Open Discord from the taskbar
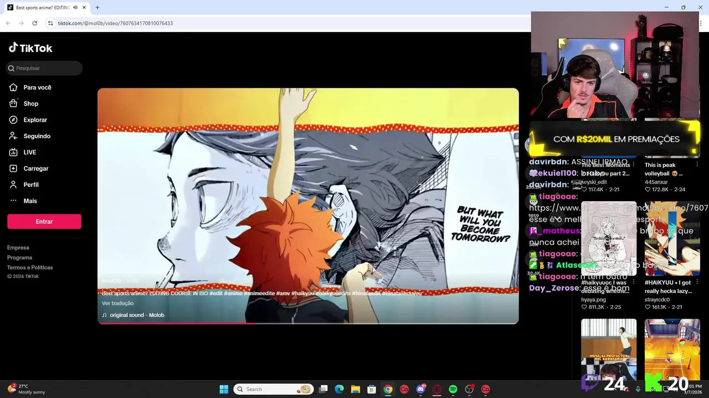This screenshot has width=709, height=398. [x=420, y=389]
